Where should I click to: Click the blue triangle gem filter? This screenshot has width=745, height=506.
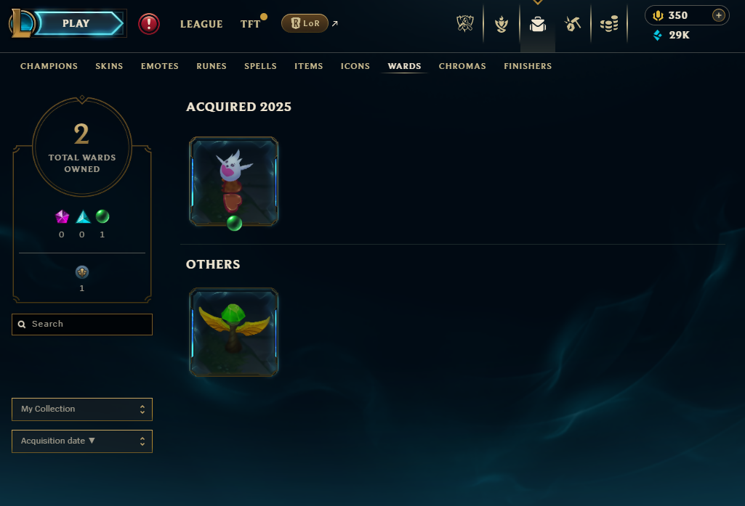tap(83, 217)
